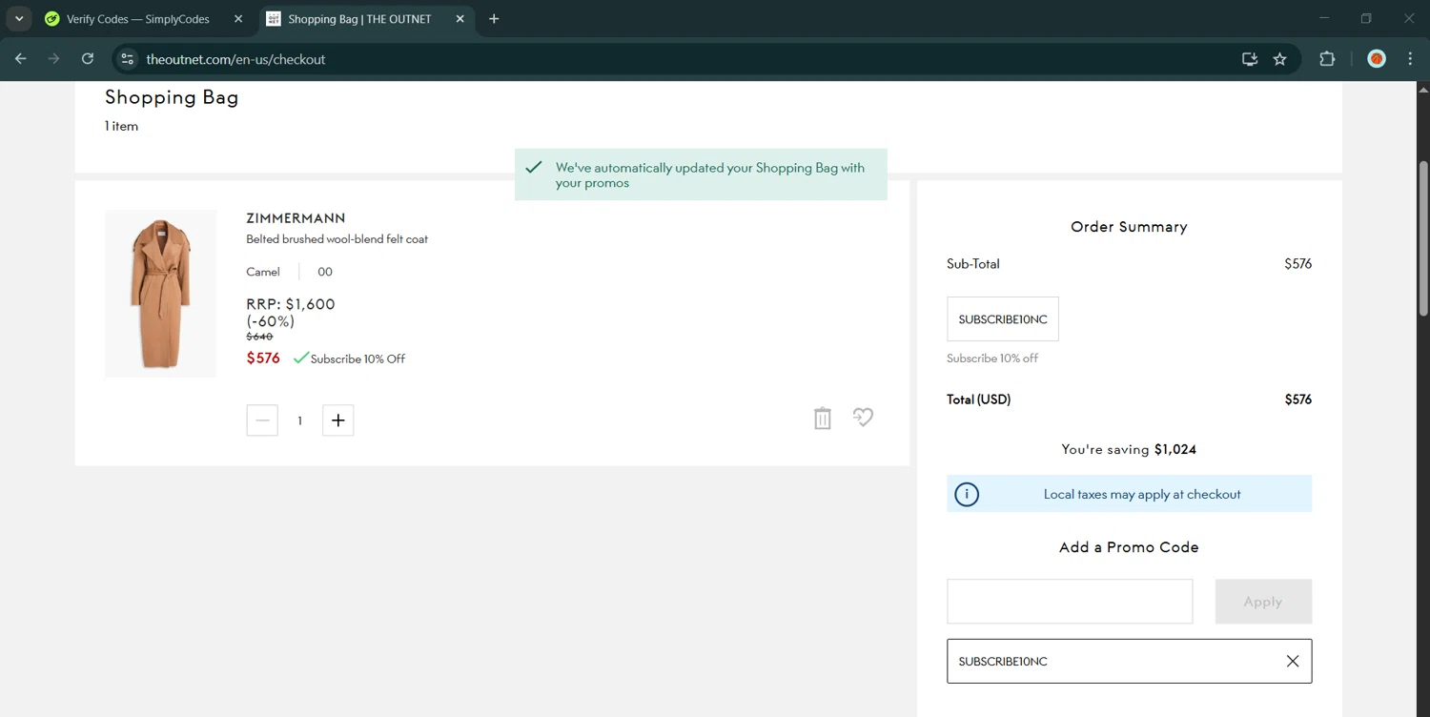The width and height of the screenshot is (1430, 717).
Task: Click the Camel color label
Action: (263, 272)
